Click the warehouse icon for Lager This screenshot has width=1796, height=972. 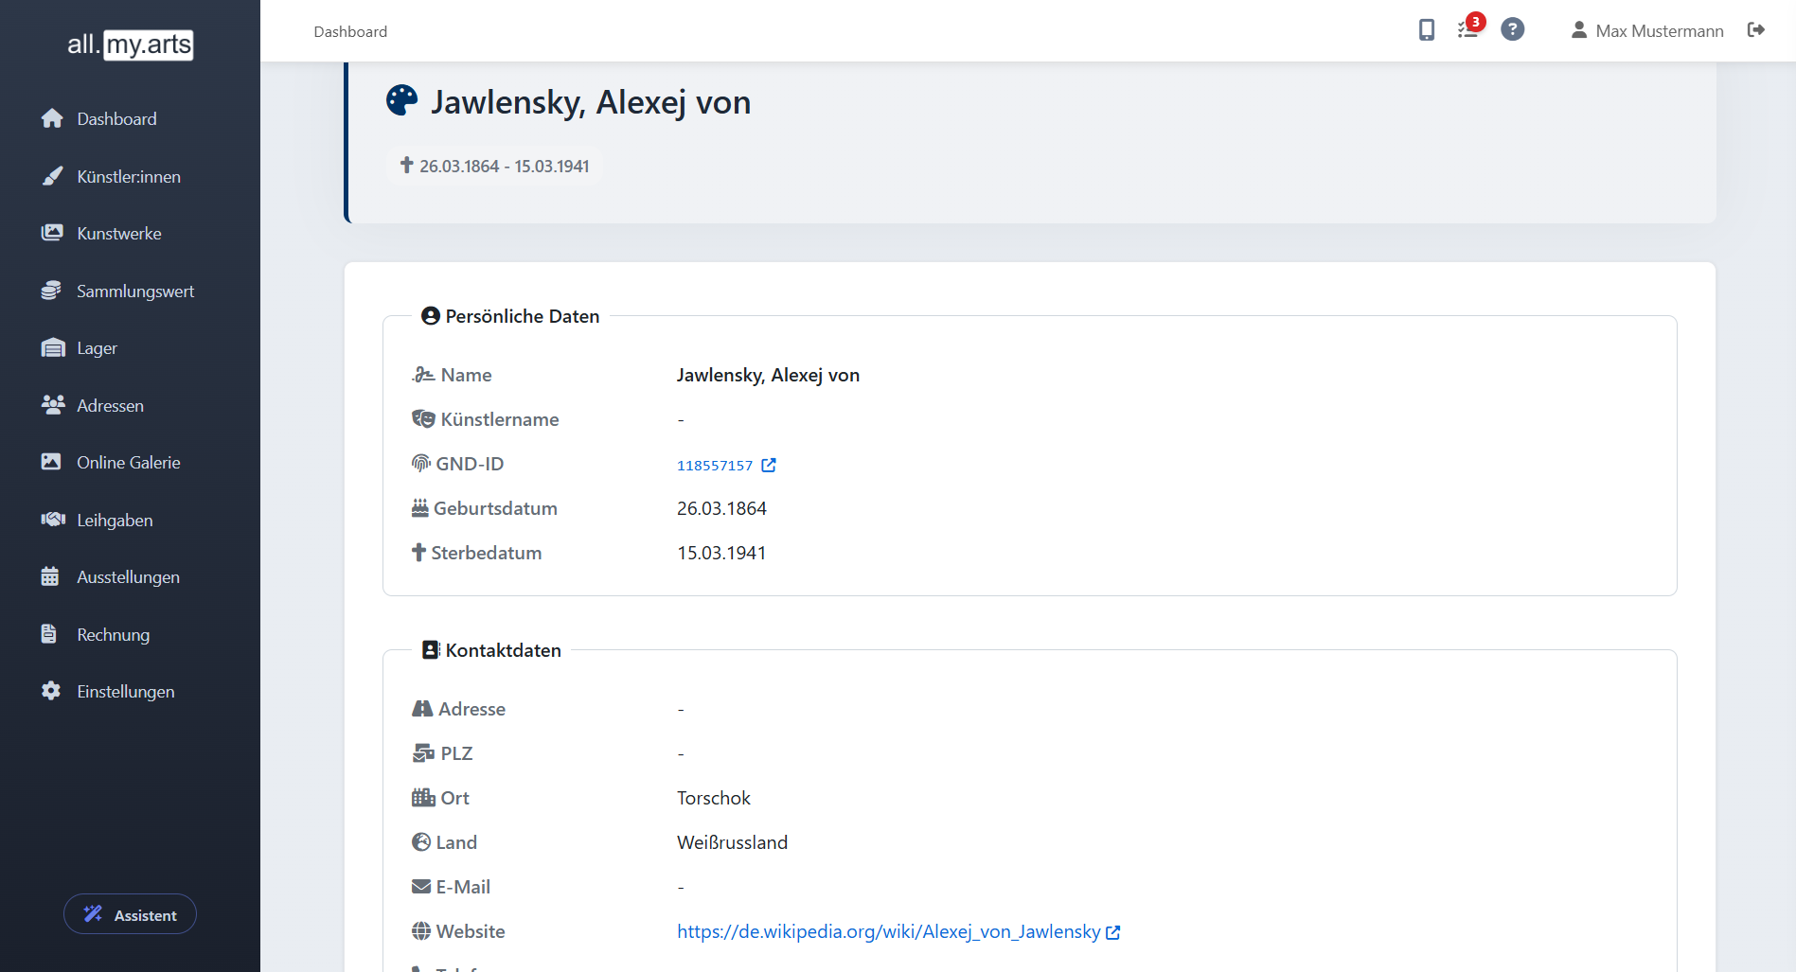click(x=53, y=347)
